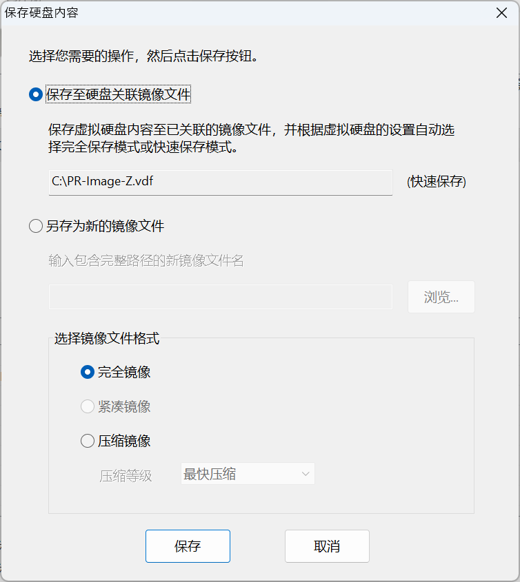This screenshot has width=520, height=582.
Task: Click the 选择镜像文件格式 group title
Action: [x=107, y=338]
